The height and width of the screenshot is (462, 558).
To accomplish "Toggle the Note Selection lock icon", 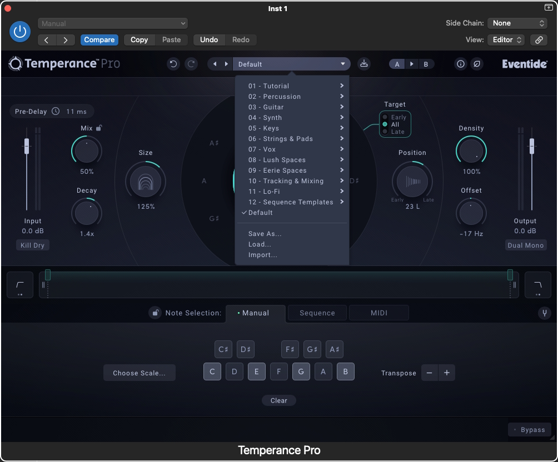I will (155, 313).
